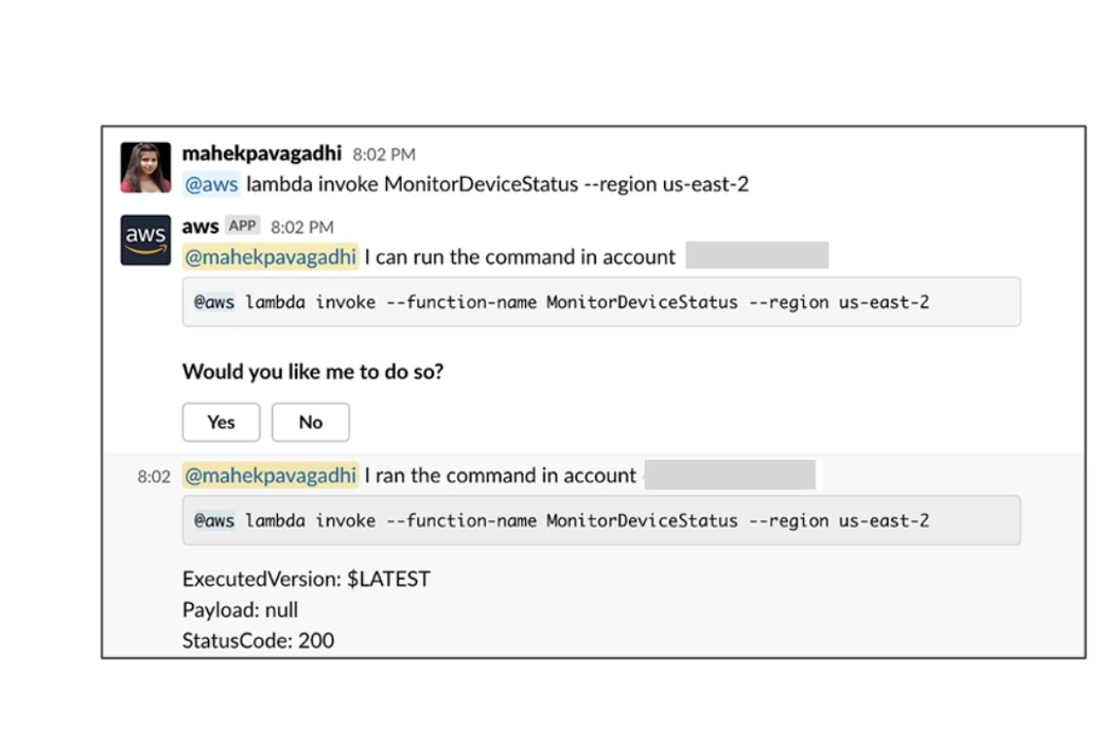Click @mahekpavagadhi mention before 'I can run'

click(270, 257)
